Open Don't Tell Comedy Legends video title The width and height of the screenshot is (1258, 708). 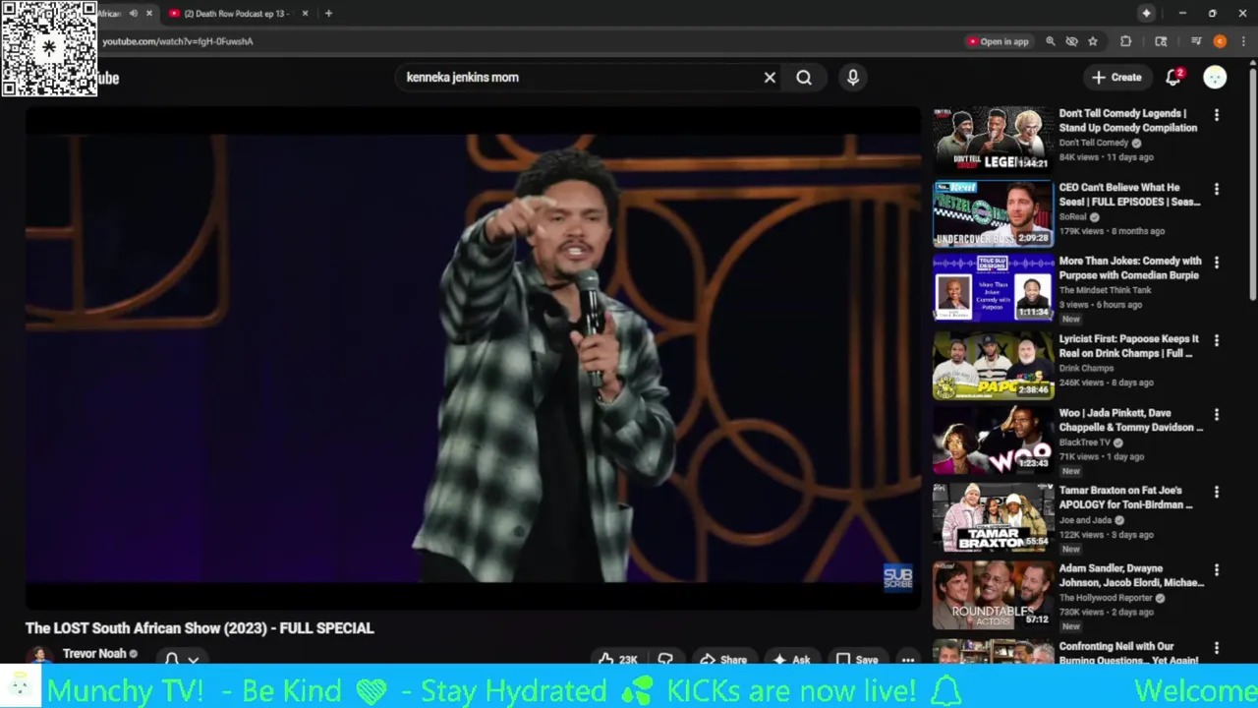point(1128,121)
